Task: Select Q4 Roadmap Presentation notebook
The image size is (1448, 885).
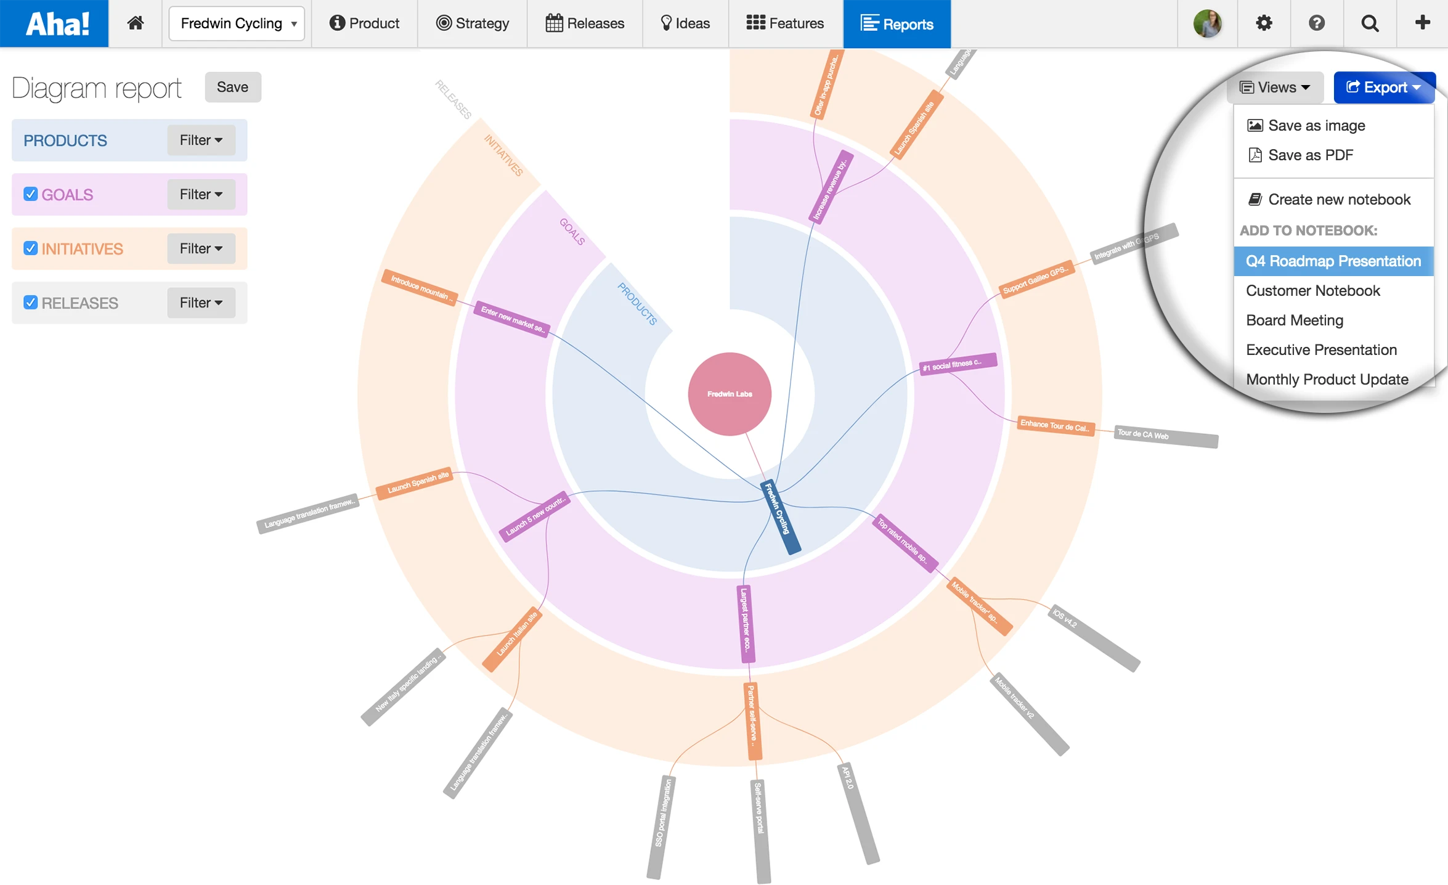Action: pyautogui.click(x=1333, y=261)
